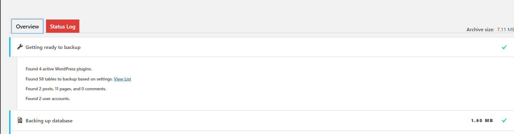
Task: Collapse the Getting ready to backup section title
Action: 53,47
